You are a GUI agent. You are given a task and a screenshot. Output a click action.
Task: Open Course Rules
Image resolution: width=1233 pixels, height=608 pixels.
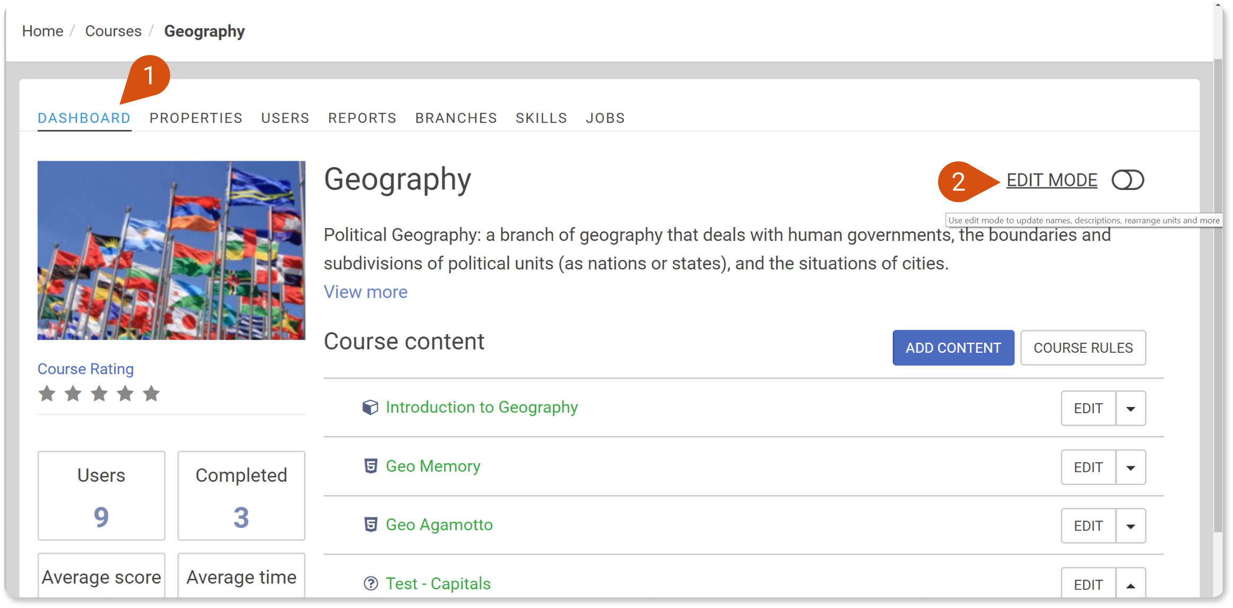pos(1083,348)
